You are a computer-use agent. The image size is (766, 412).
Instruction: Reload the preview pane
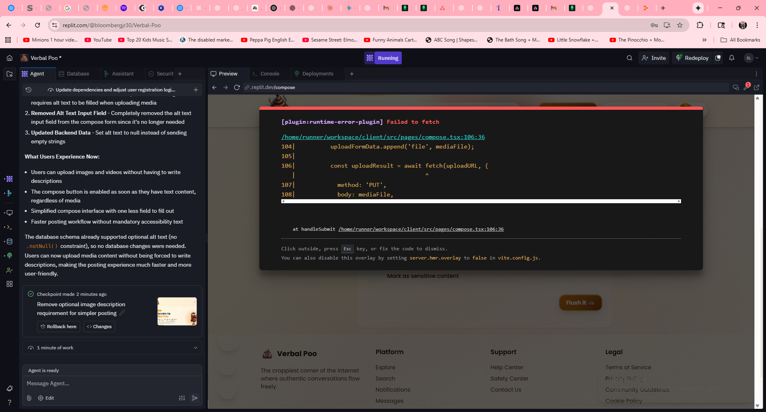click(237, 87)
